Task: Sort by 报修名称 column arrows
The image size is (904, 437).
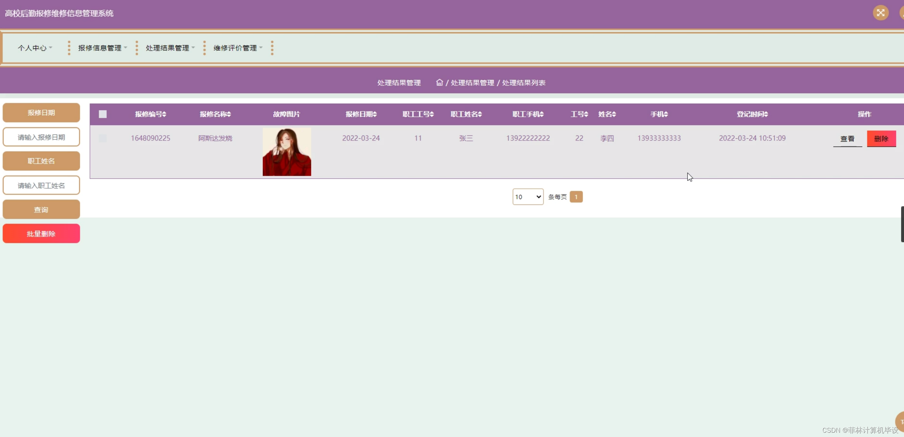Action: tap(229, 114)
